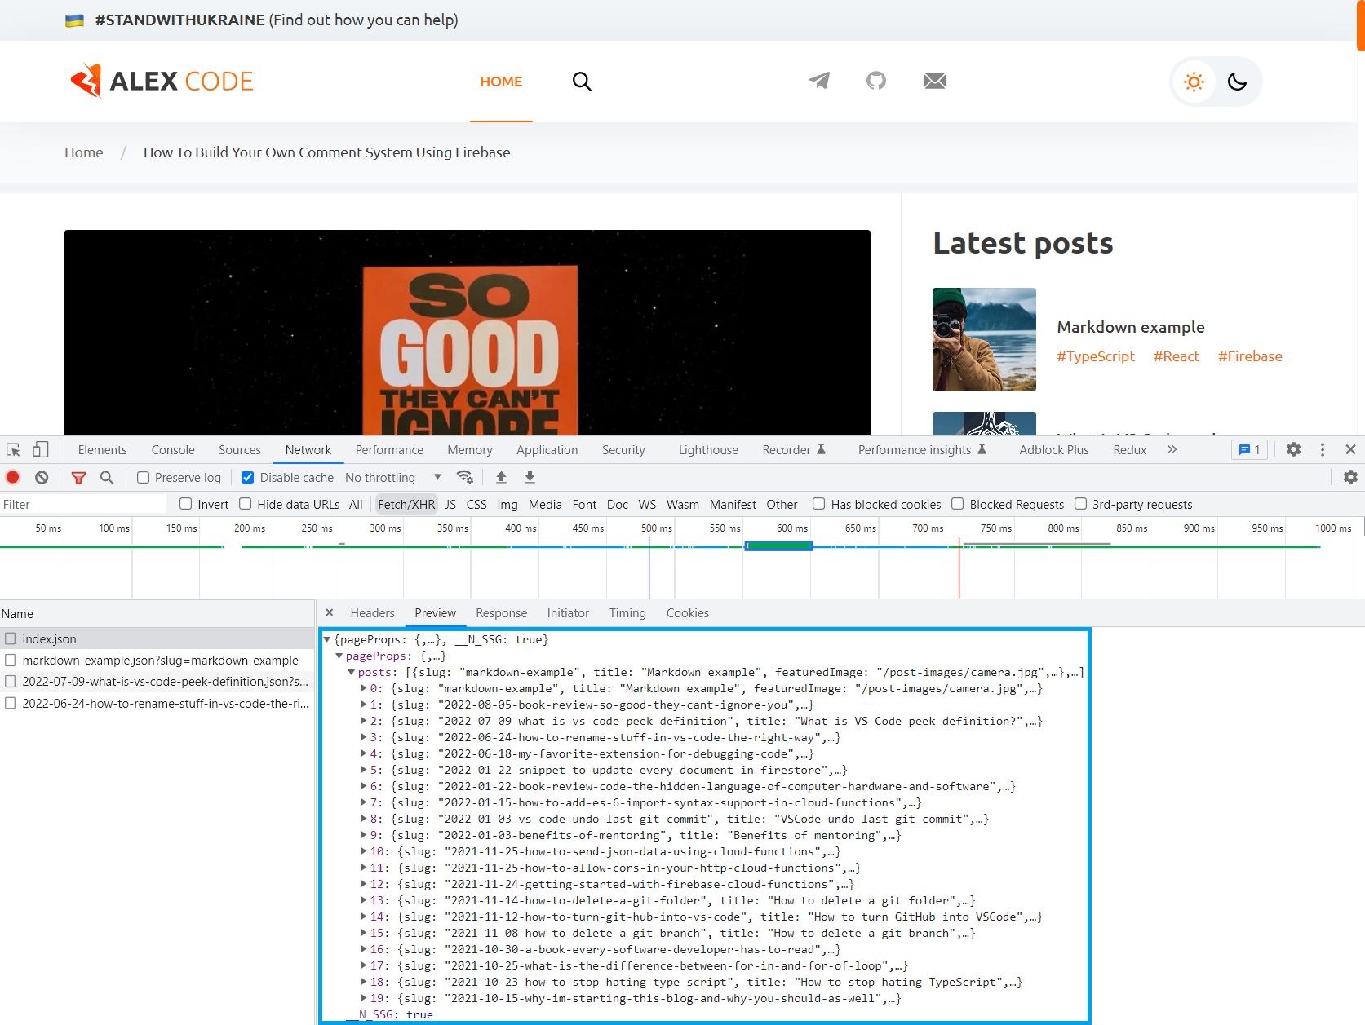This screenshot has height=1025, width=1365.
Task: Import a HAR file using the upload icon
Action: [x=501, y=477]
